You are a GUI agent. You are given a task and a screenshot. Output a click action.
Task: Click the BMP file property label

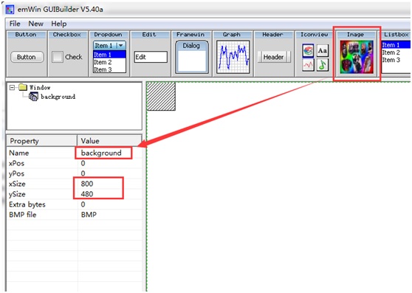23,215
